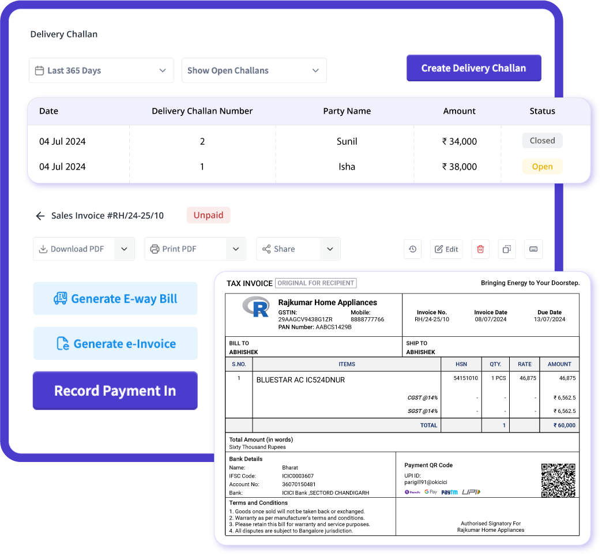This screenshot has width=602, height=556.
Task: Click the Share icon on the invoice toolbar
Action: coord(267,249)
